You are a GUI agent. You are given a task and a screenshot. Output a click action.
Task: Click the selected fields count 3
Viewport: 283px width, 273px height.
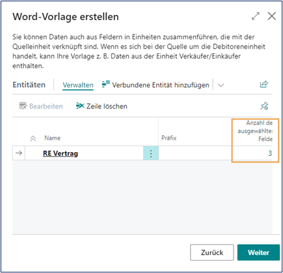click(x=270, y=153)
